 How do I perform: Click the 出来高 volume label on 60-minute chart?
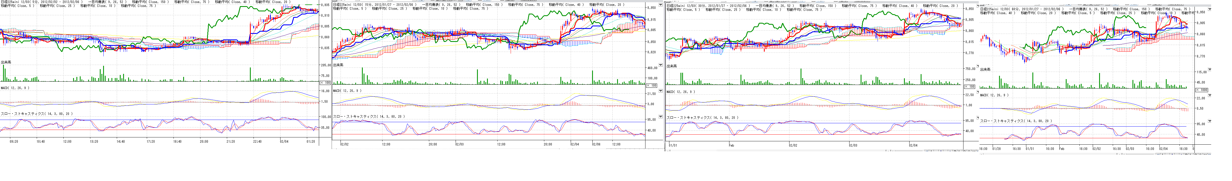985,69
